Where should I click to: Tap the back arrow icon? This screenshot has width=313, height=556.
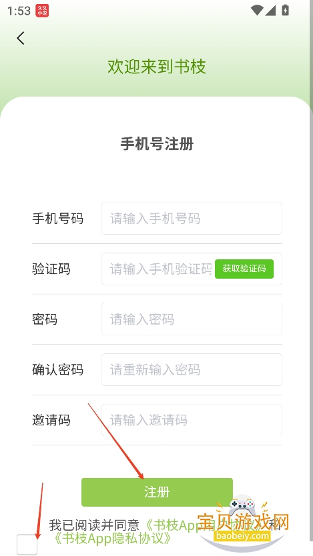pos(21,38)
